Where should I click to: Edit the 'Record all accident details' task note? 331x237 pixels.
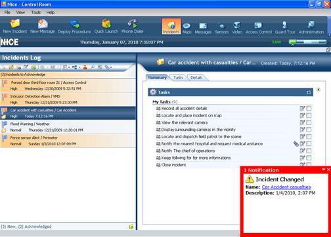coord(302,109)
